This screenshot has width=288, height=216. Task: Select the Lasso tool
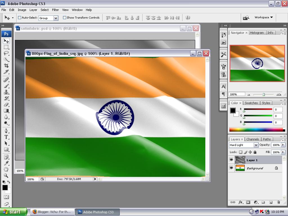tap(6, 53)
